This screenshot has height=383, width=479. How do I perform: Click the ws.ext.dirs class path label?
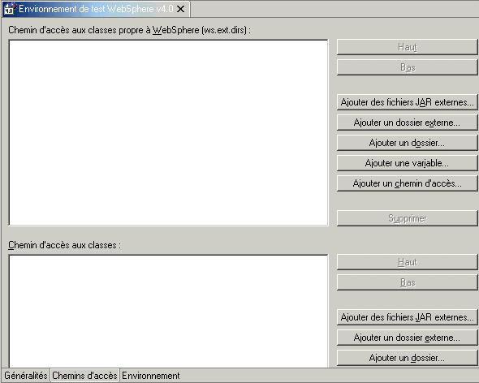[129, 30]
